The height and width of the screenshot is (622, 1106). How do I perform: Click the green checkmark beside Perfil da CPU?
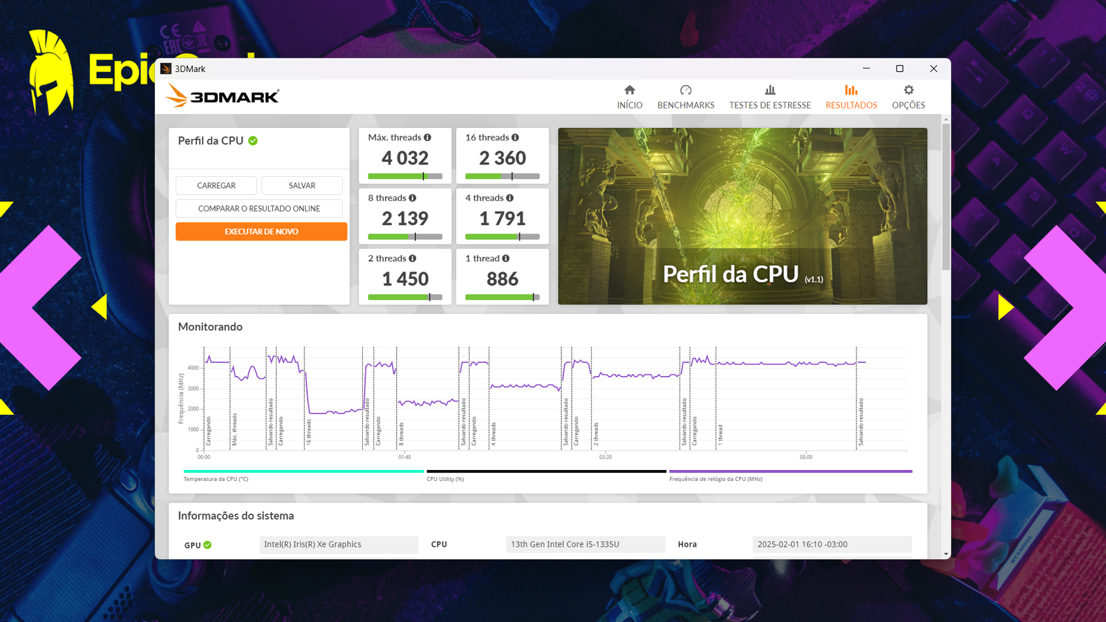coord(252,140)
